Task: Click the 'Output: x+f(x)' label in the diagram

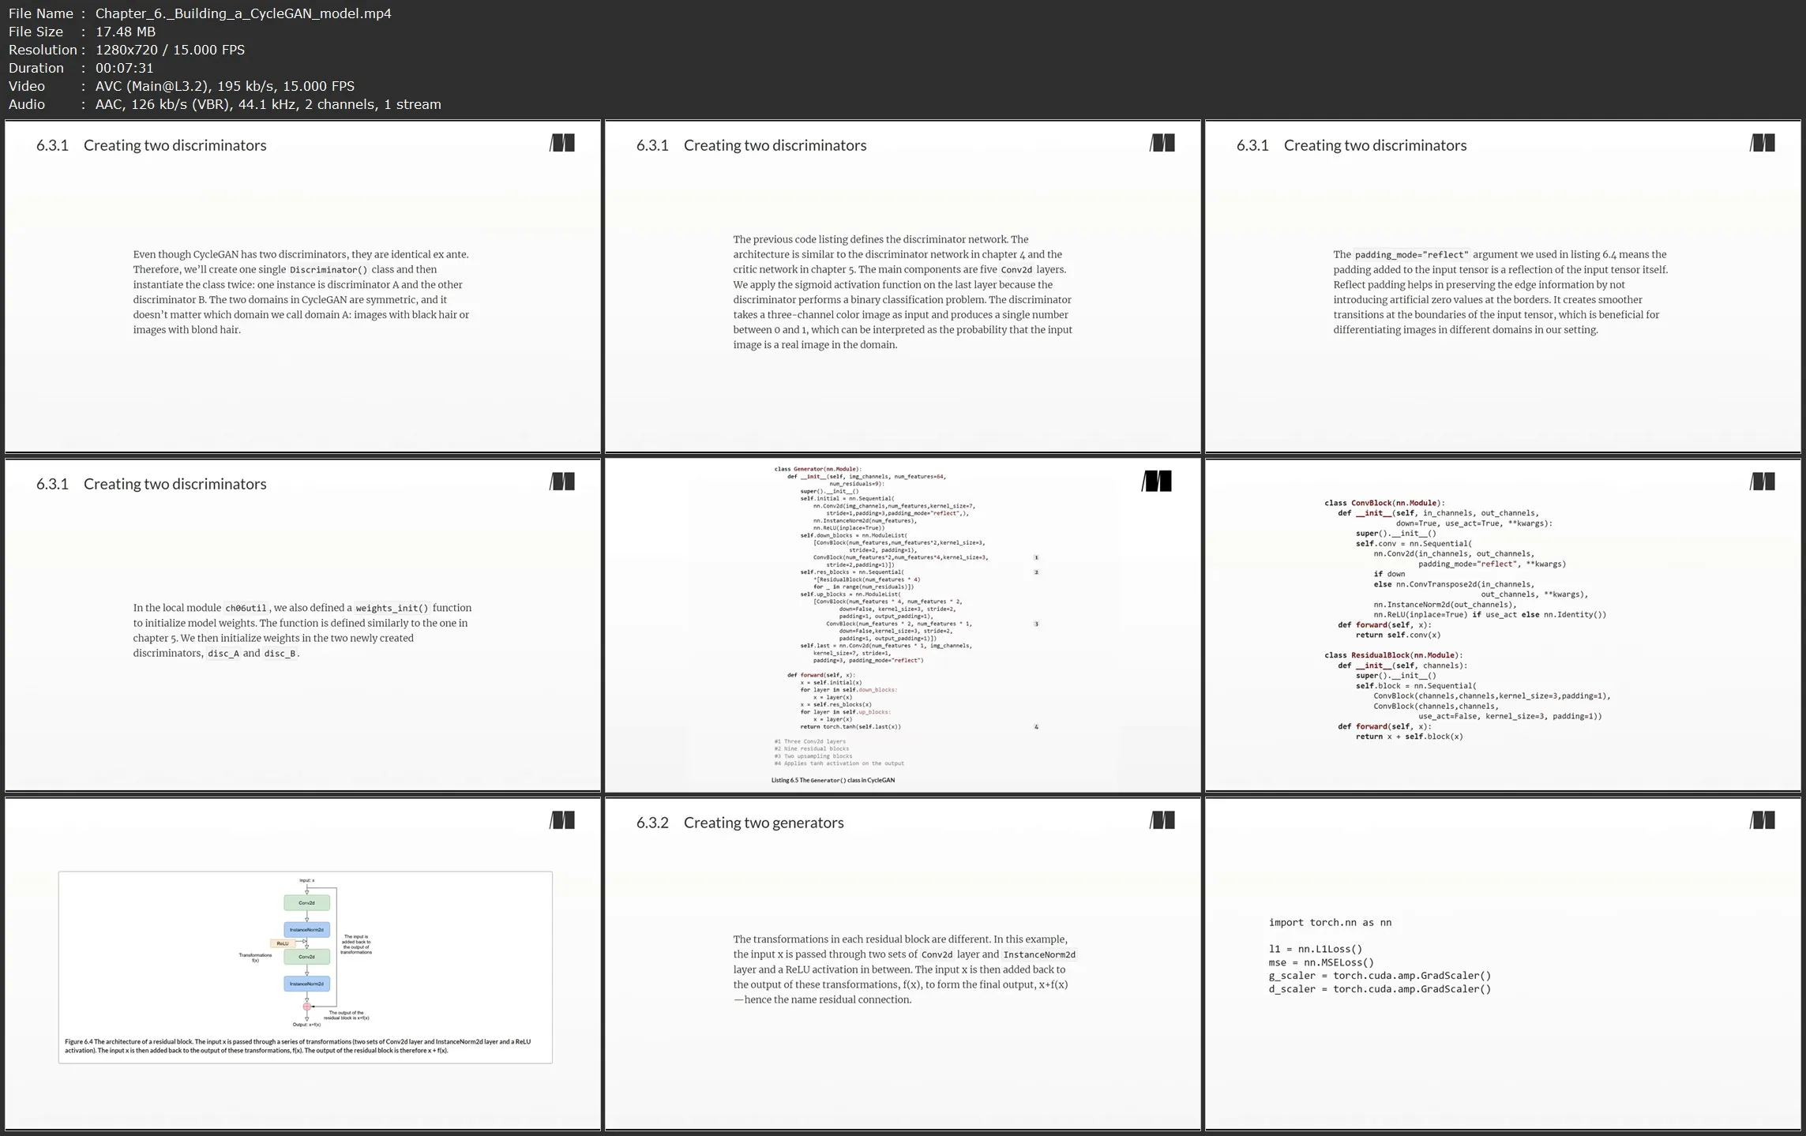Action: click(x=306, y=1025)
